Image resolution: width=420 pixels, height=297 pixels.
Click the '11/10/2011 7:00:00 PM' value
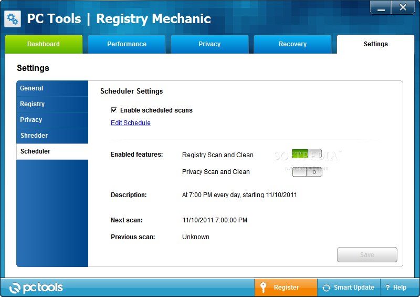(215, 220)
